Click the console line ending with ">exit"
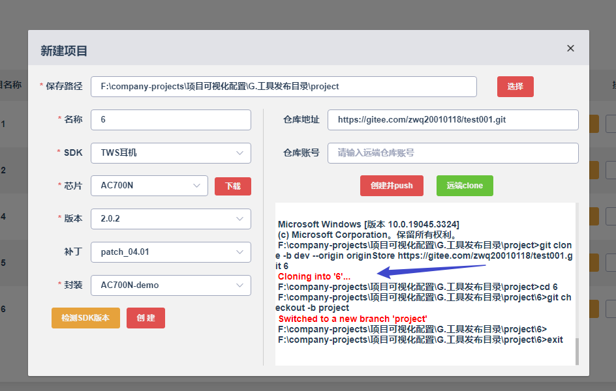Screen dimensions: 616x391 pos(420,340)
